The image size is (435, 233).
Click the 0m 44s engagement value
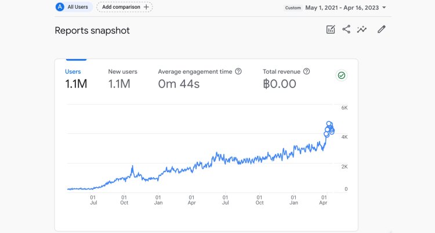179,84
